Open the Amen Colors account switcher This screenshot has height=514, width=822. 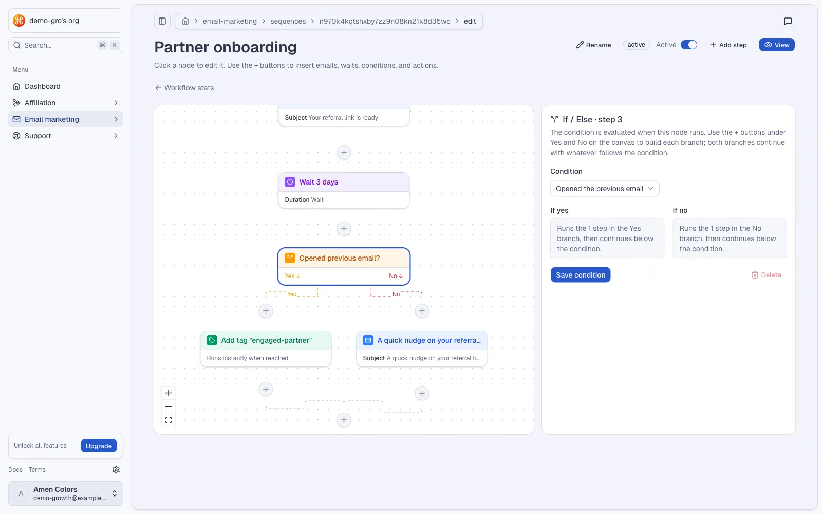66,493
